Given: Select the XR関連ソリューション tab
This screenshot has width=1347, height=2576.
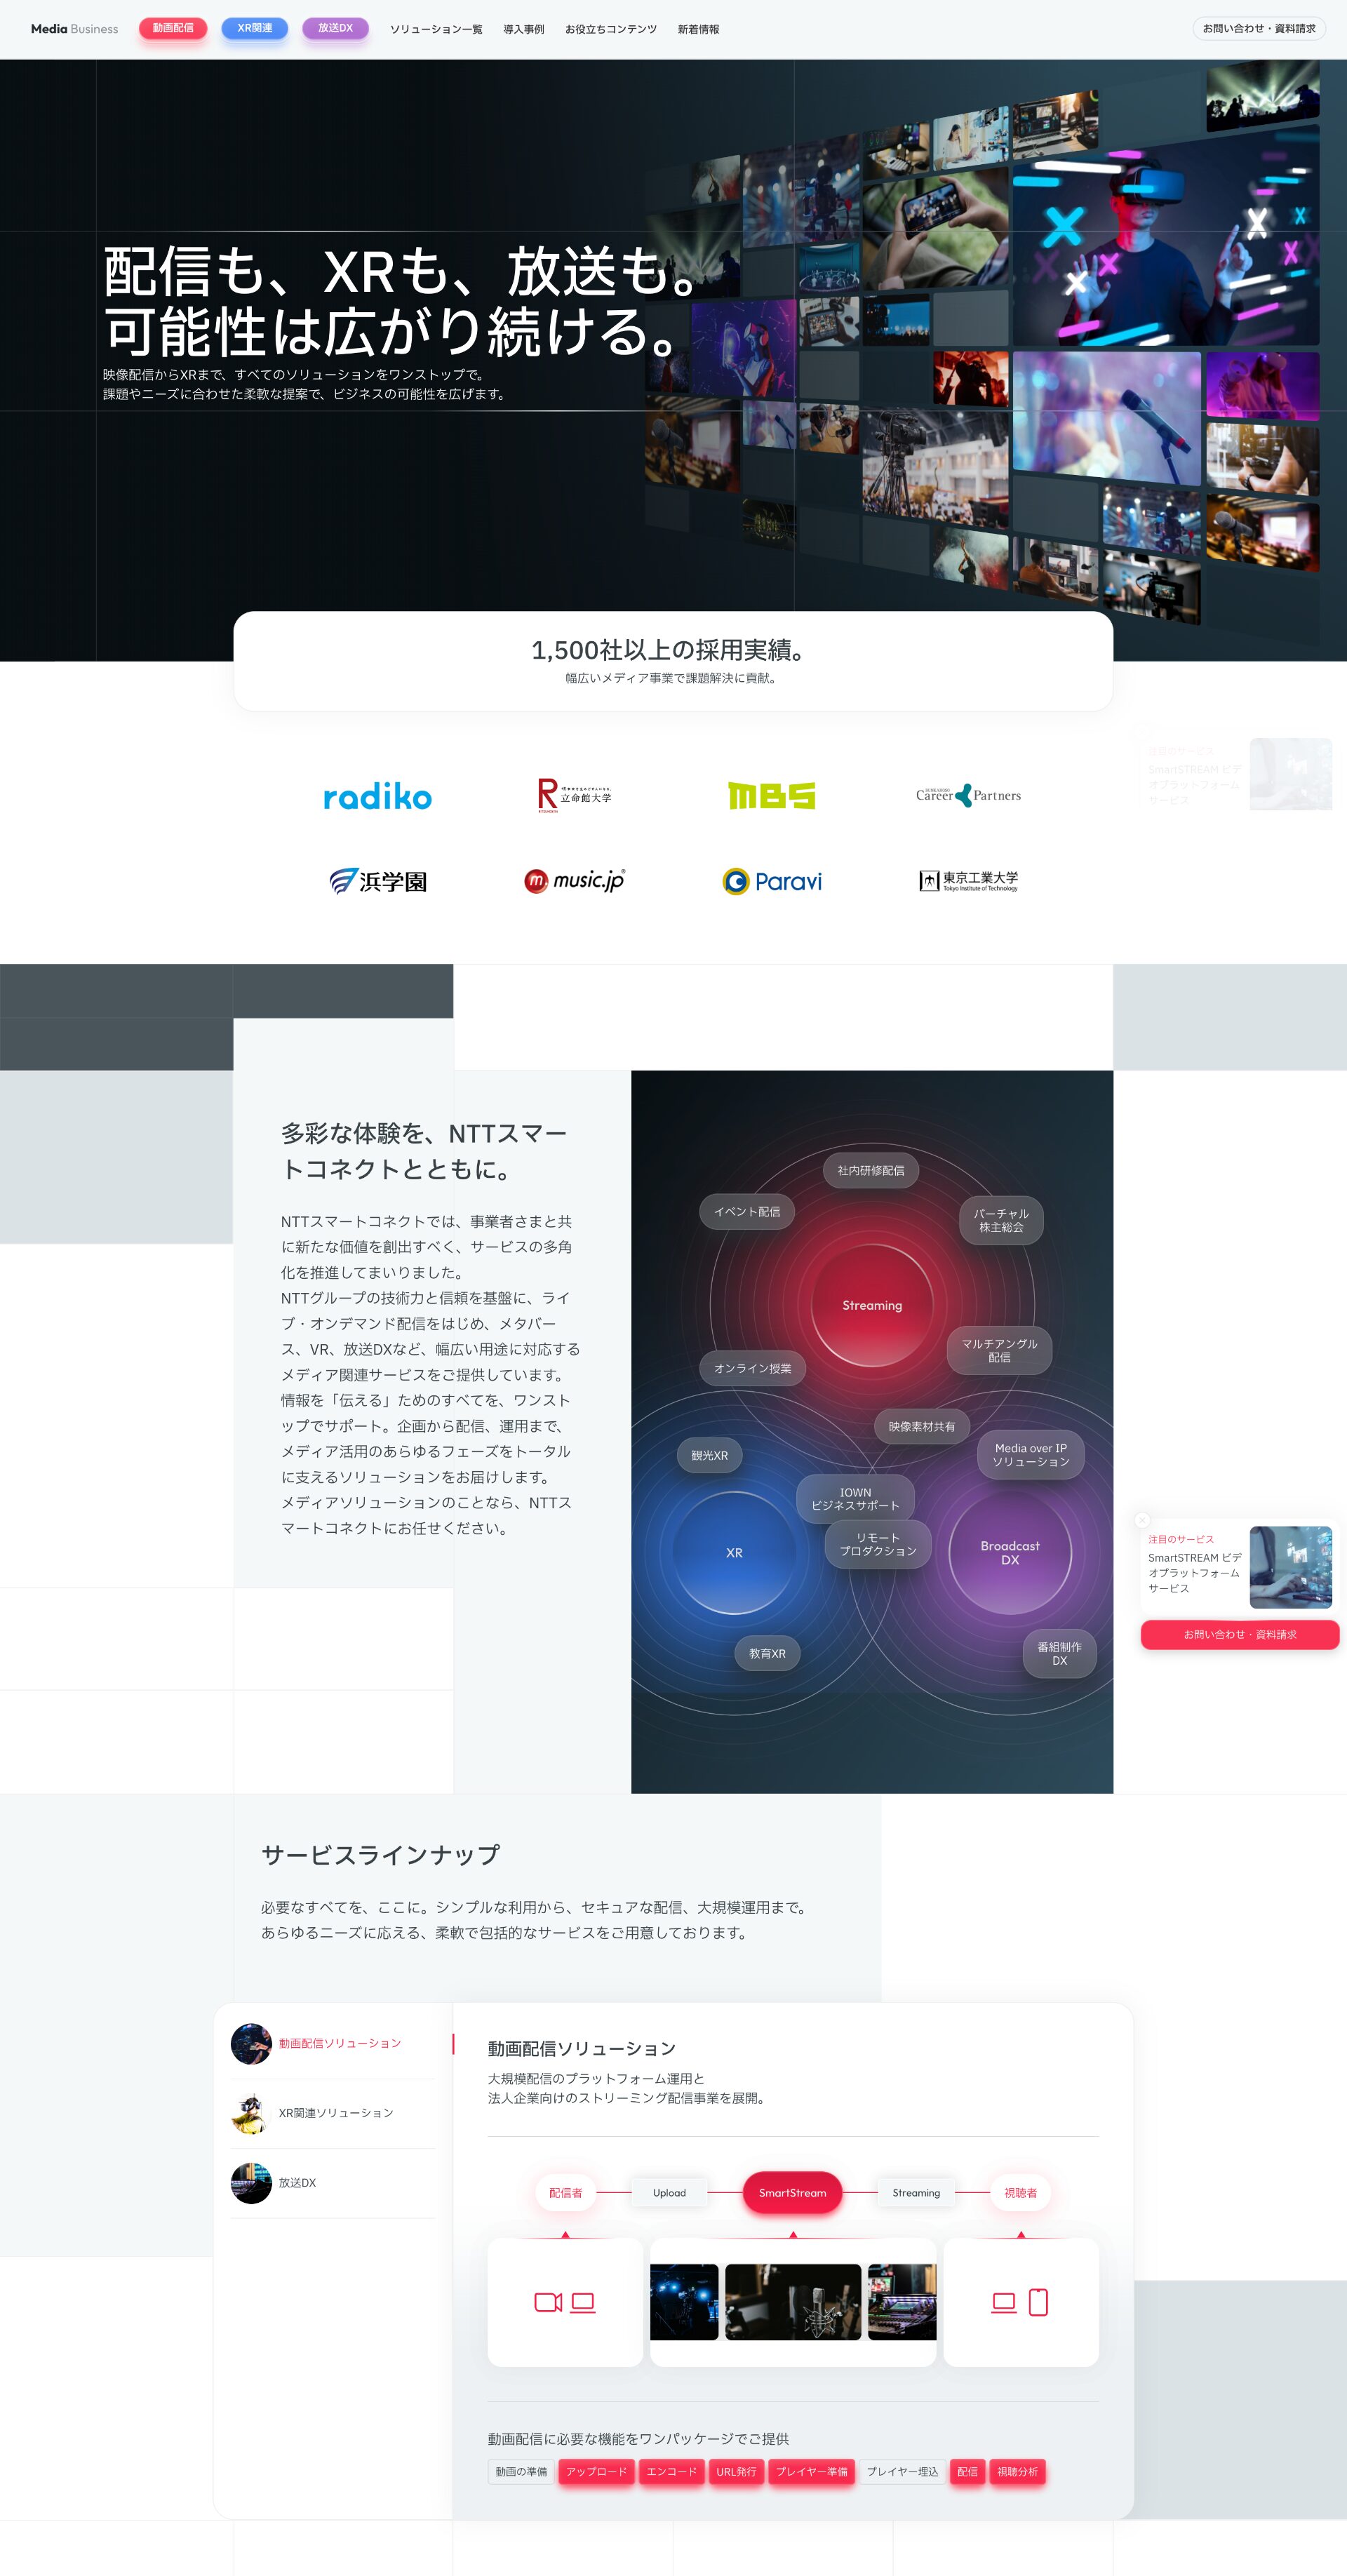Looking at the screenshot, I should point(335,2113).
